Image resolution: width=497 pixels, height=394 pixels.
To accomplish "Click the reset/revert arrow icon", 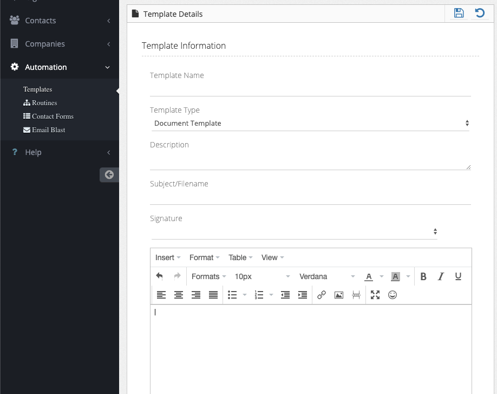I will (480, 14).
